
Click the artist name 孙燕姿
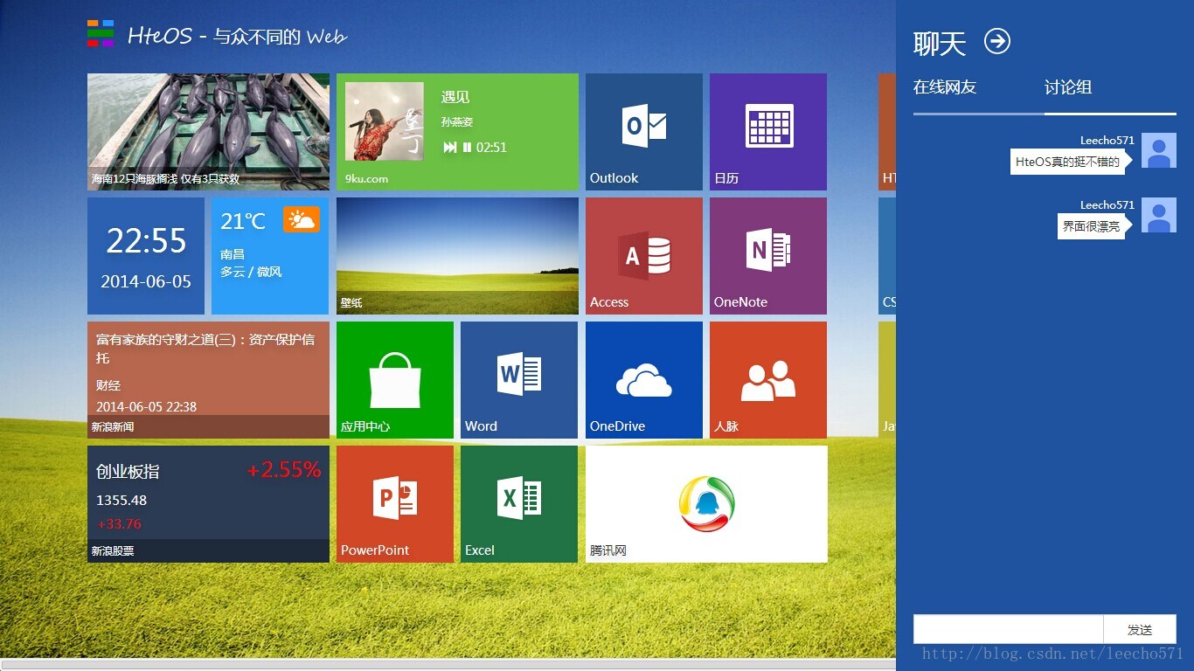click(457, 122)
